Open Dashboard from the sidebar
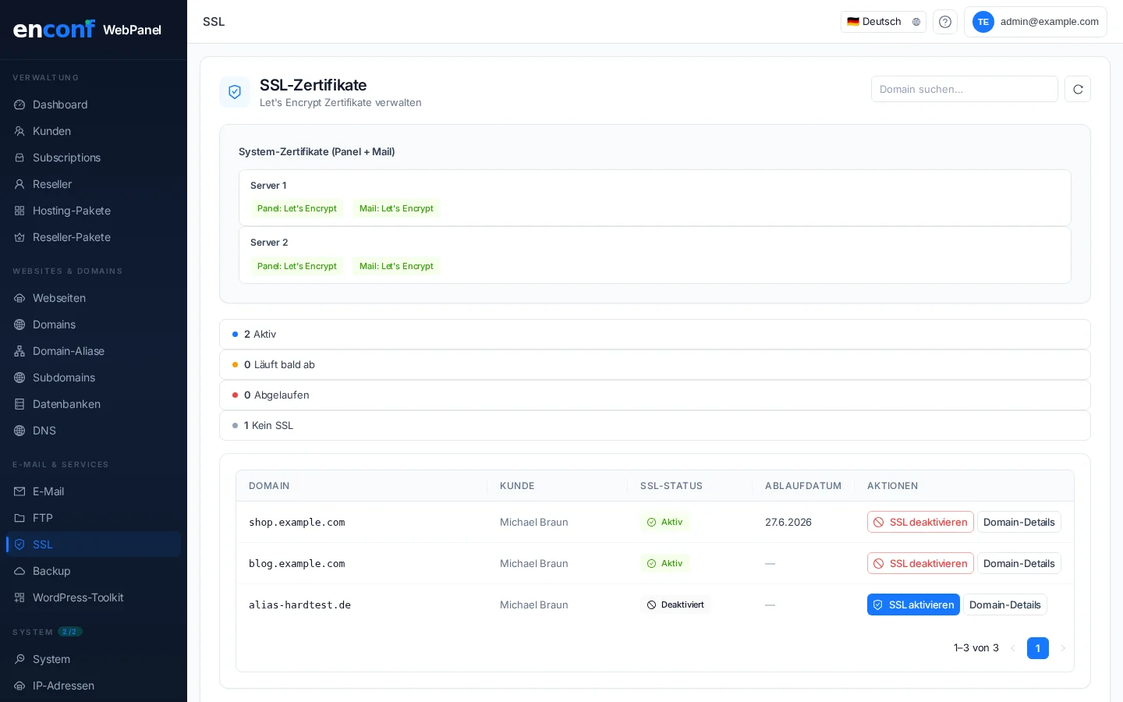This screenshot has width=1123, height=702. tap(60, 105)
